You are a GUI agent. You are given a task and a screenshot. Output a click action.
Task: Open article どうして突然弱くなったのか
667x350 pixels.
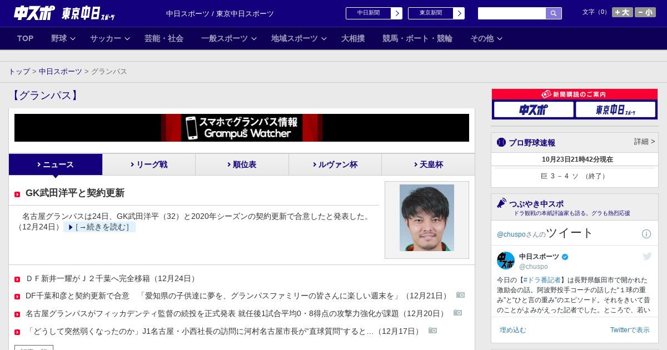click(x=223, y=331)
